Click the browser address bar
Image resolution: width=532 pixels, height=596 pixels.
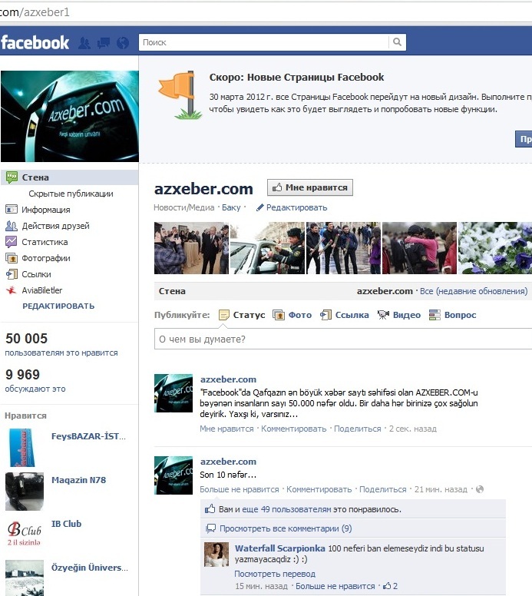point(266,12)
